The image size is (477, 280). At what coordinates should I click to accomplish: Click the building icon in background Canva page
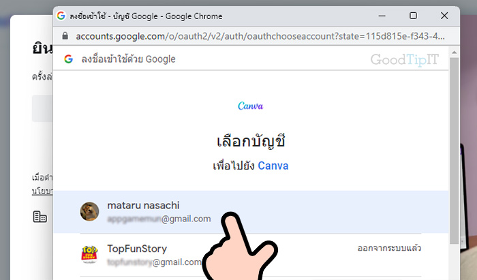(40, 217)
